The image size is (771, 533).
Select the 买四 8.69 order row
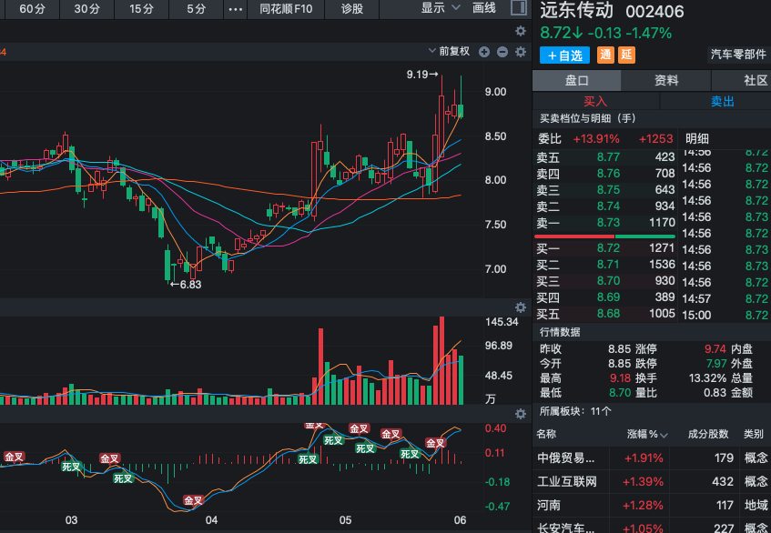[x=605, y=297]
